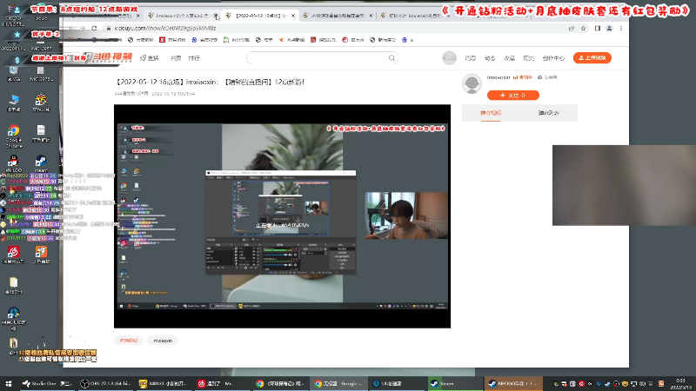The height and width of the screenshot is (391, 696).
Task: Open 消息 messages
Action: tap(471, 58)
